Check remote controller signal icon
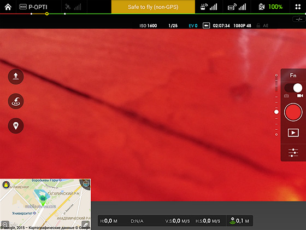306x230 pixels. [209, 7]
